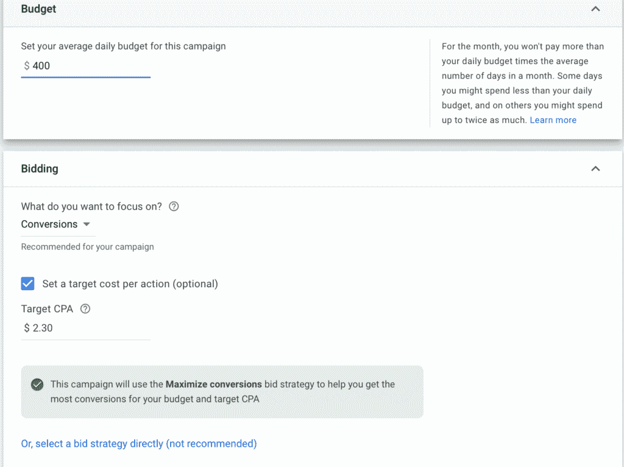Uncheck Set a target cost per action
The image size is (624, 467).
[x=27, y=284]
